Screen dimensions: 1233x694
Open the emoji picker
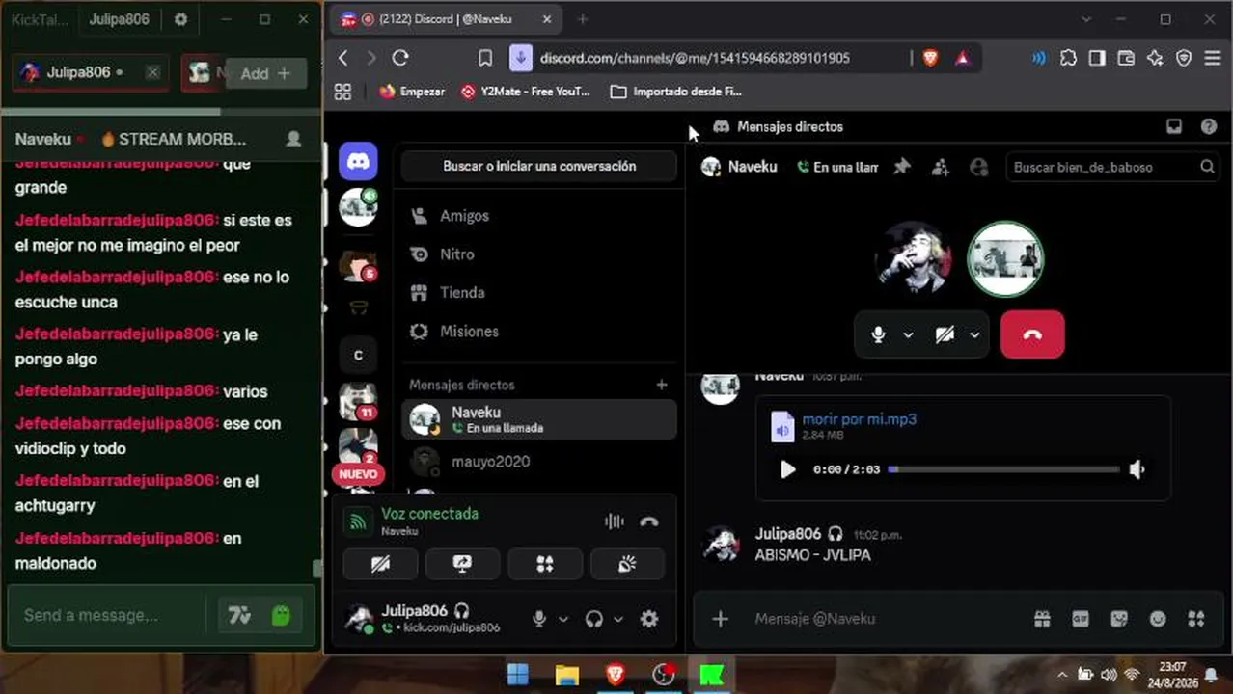coord(1158,619)
